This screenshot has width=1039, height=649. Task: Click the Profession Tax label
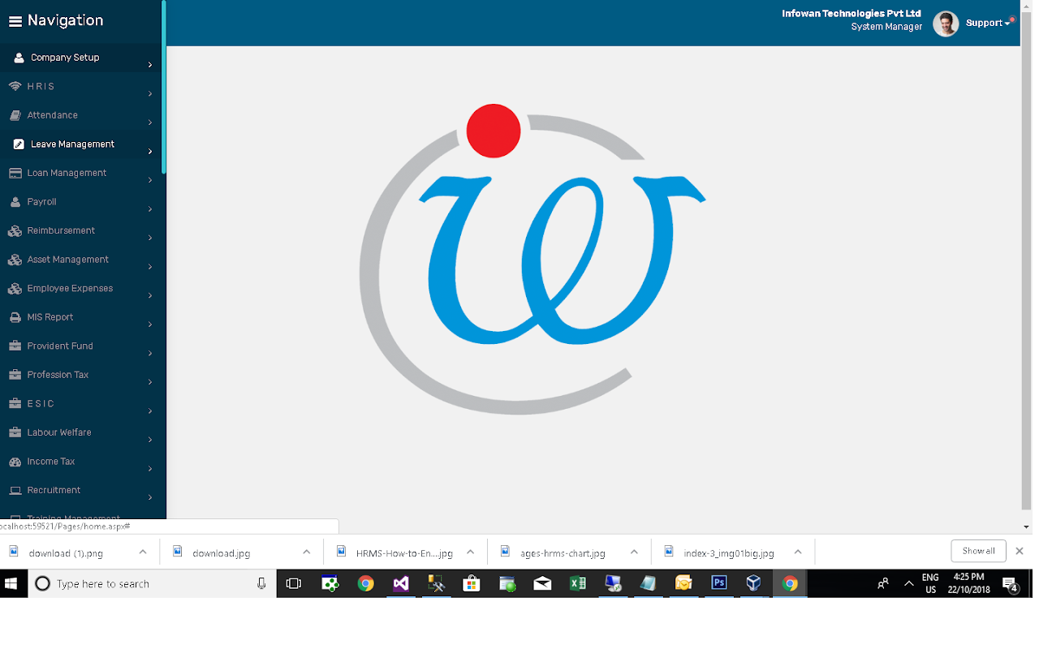point(58,375)
